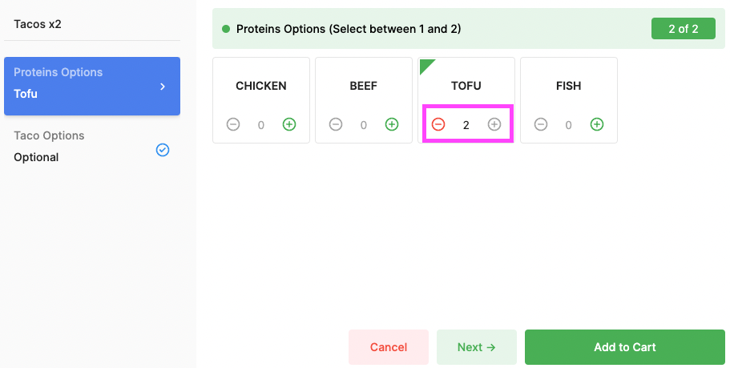
Task: Open the Proteins Options Tofu section
Action: (92, 86)
